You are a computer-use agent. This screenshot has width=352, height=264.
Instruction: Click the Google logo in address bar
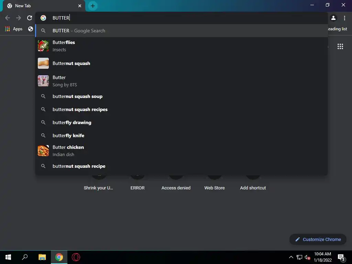43,18
